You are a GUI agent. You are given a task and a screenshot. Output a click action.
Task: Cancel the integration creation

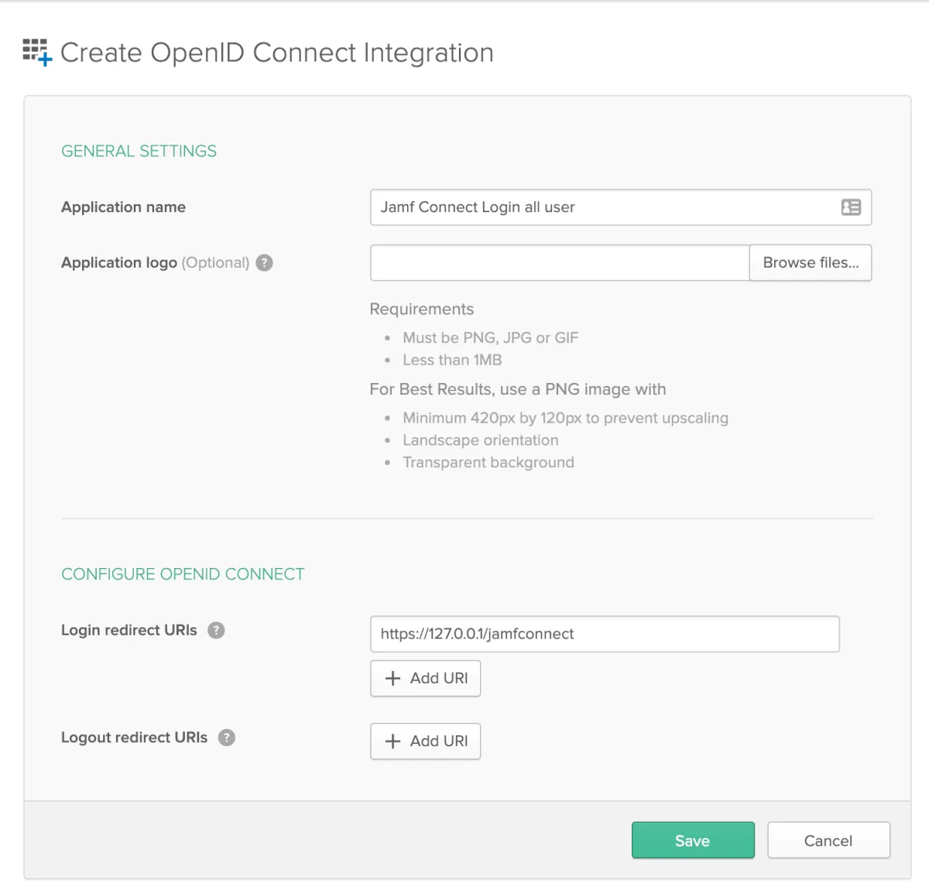tap(828, 840)
